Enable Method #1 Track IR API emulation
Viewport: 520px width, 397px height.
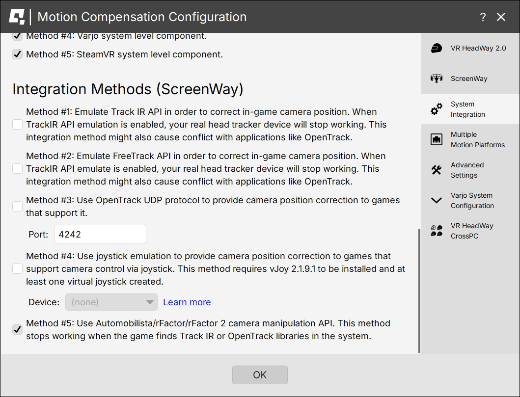[x=18, y=125]
